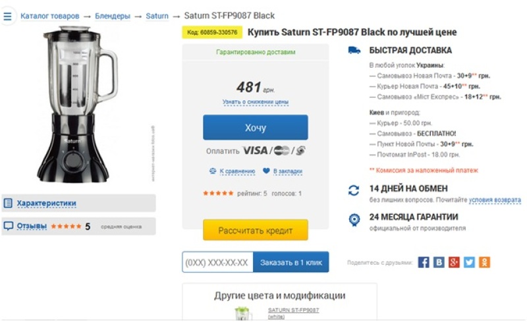Share on Facebook icon

(424, 262)
